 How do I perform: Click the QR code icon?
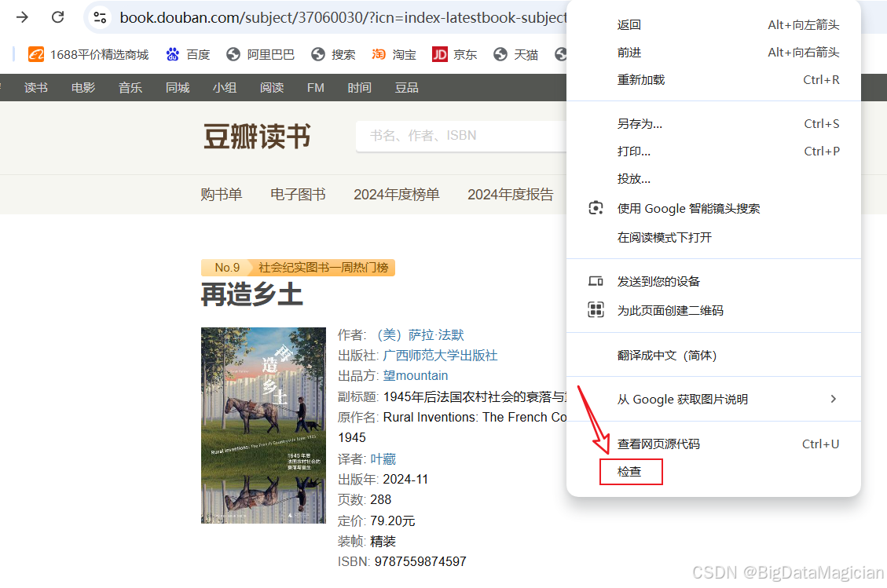click(596, 310)
